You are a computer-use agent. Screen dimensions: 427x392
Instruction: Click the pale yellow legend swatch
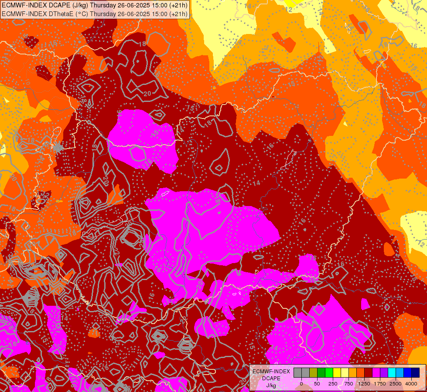345,372
